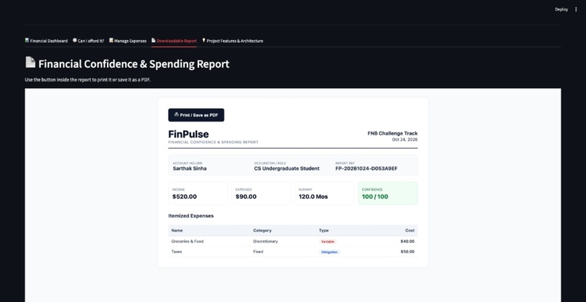Switch to the Can I afford it? tab
This screenshot has height=302, width=586.
tap(88, 41)
